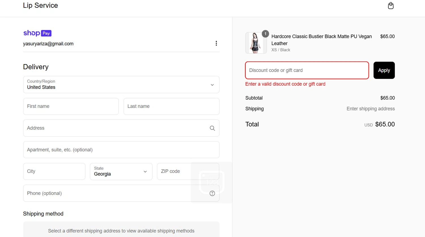Open the shopping bag cart icon
This screenshot has width=425, height=237.
(391, 6)
